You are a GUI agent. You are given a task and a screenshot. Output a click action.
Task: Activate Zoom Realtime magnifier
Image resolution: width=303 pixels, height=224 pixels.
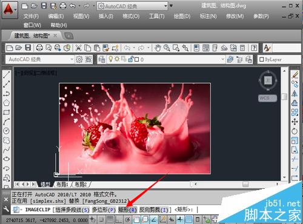click(167, 48)
